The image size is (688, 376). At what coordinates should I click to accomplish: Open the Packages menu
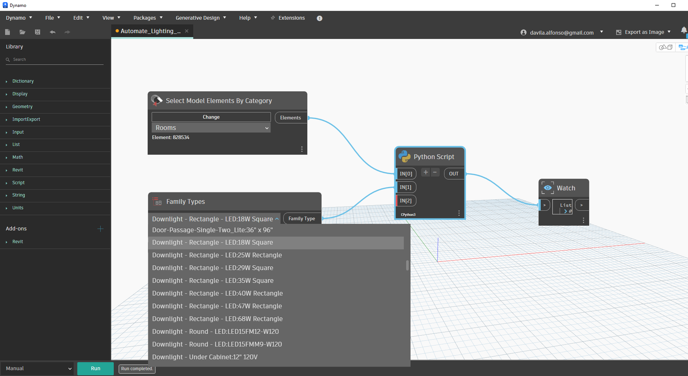148,18
